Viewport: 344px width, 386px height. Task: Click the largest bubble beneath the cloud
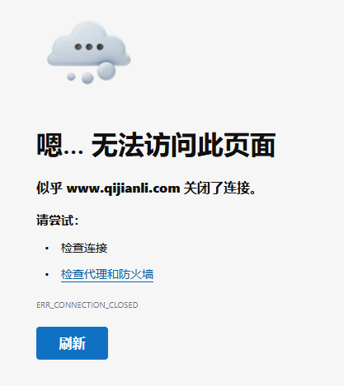(x=106, y=71)
